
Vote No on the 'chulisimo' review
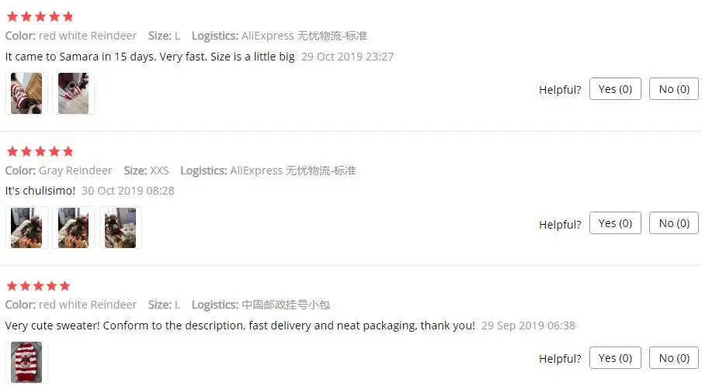point(674,223)
